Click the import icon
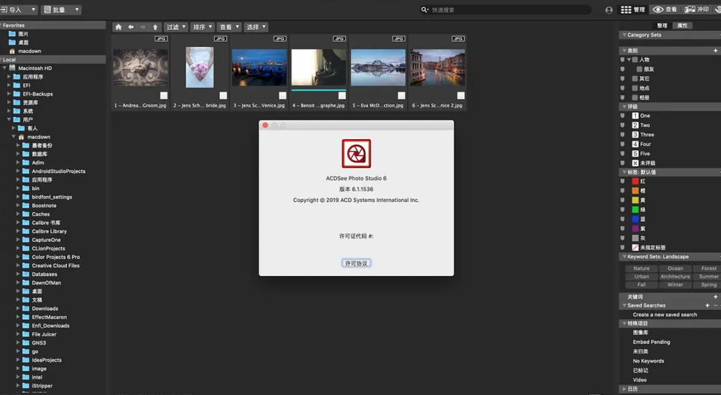 point(4,10)
